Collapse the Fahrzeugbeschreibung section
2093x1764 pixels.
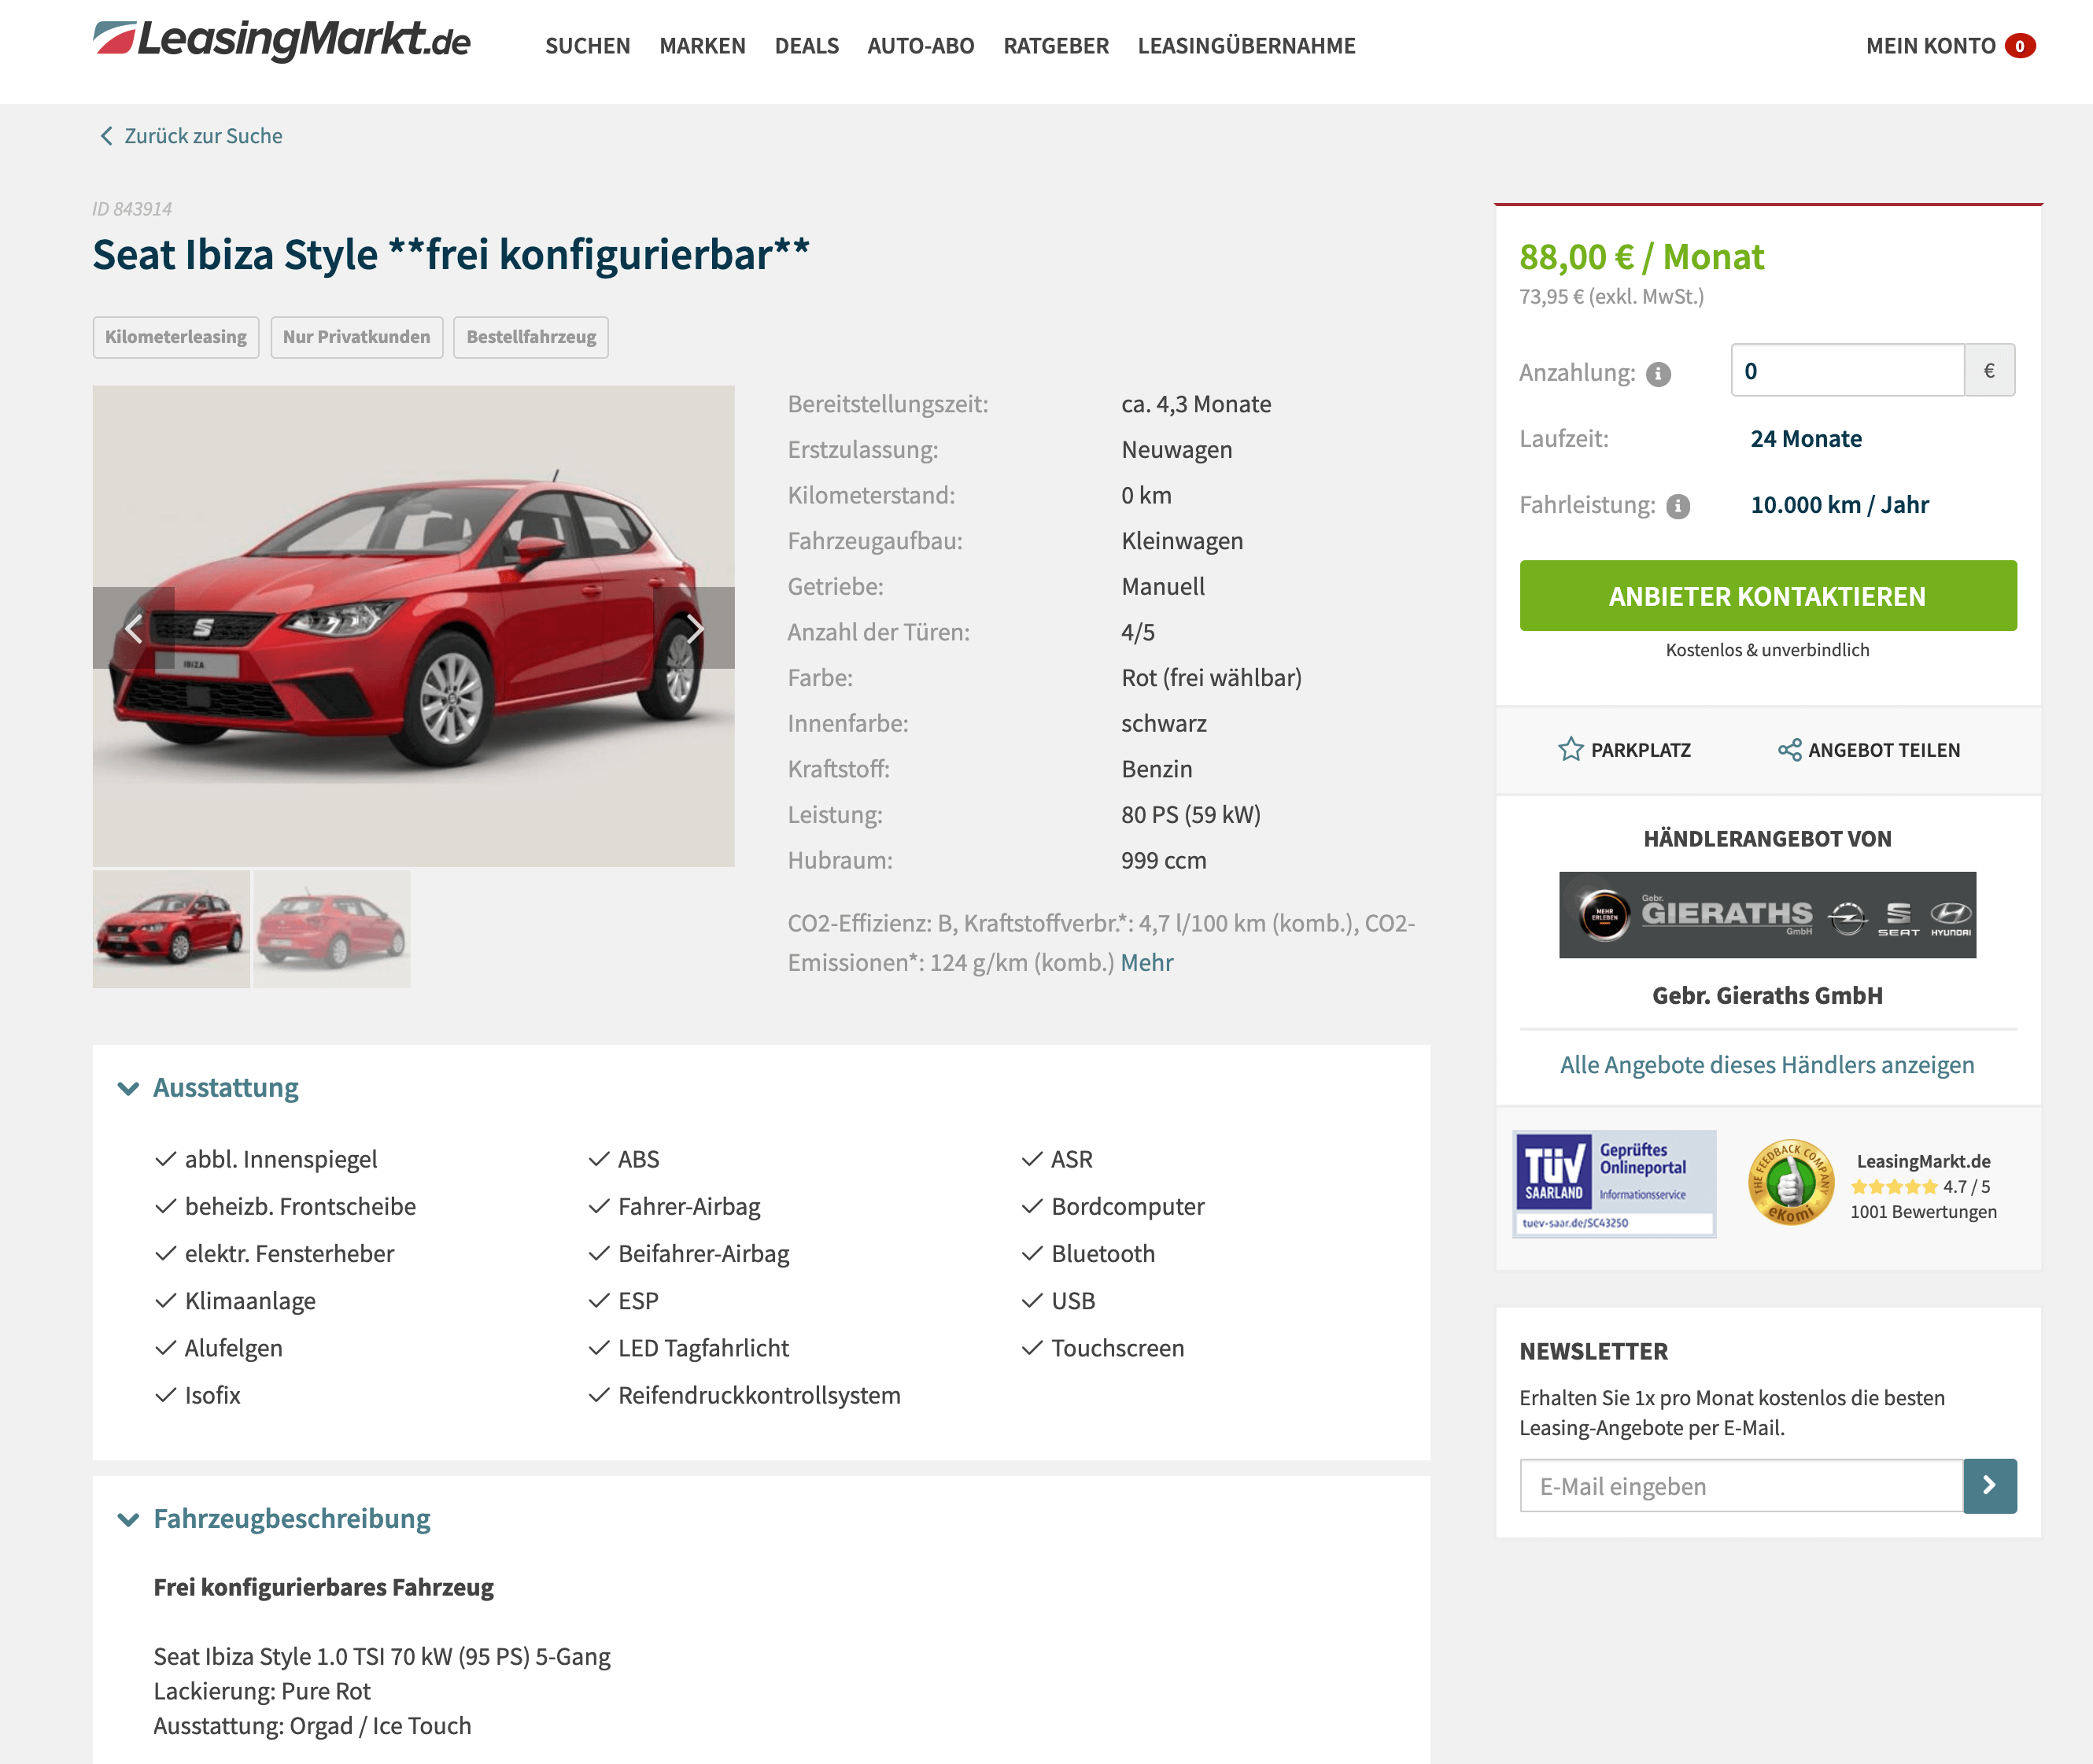128,1519
